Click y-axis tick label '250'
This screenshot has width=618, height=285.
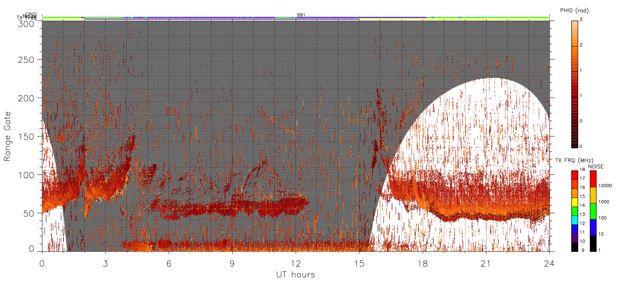click(26, 60)
